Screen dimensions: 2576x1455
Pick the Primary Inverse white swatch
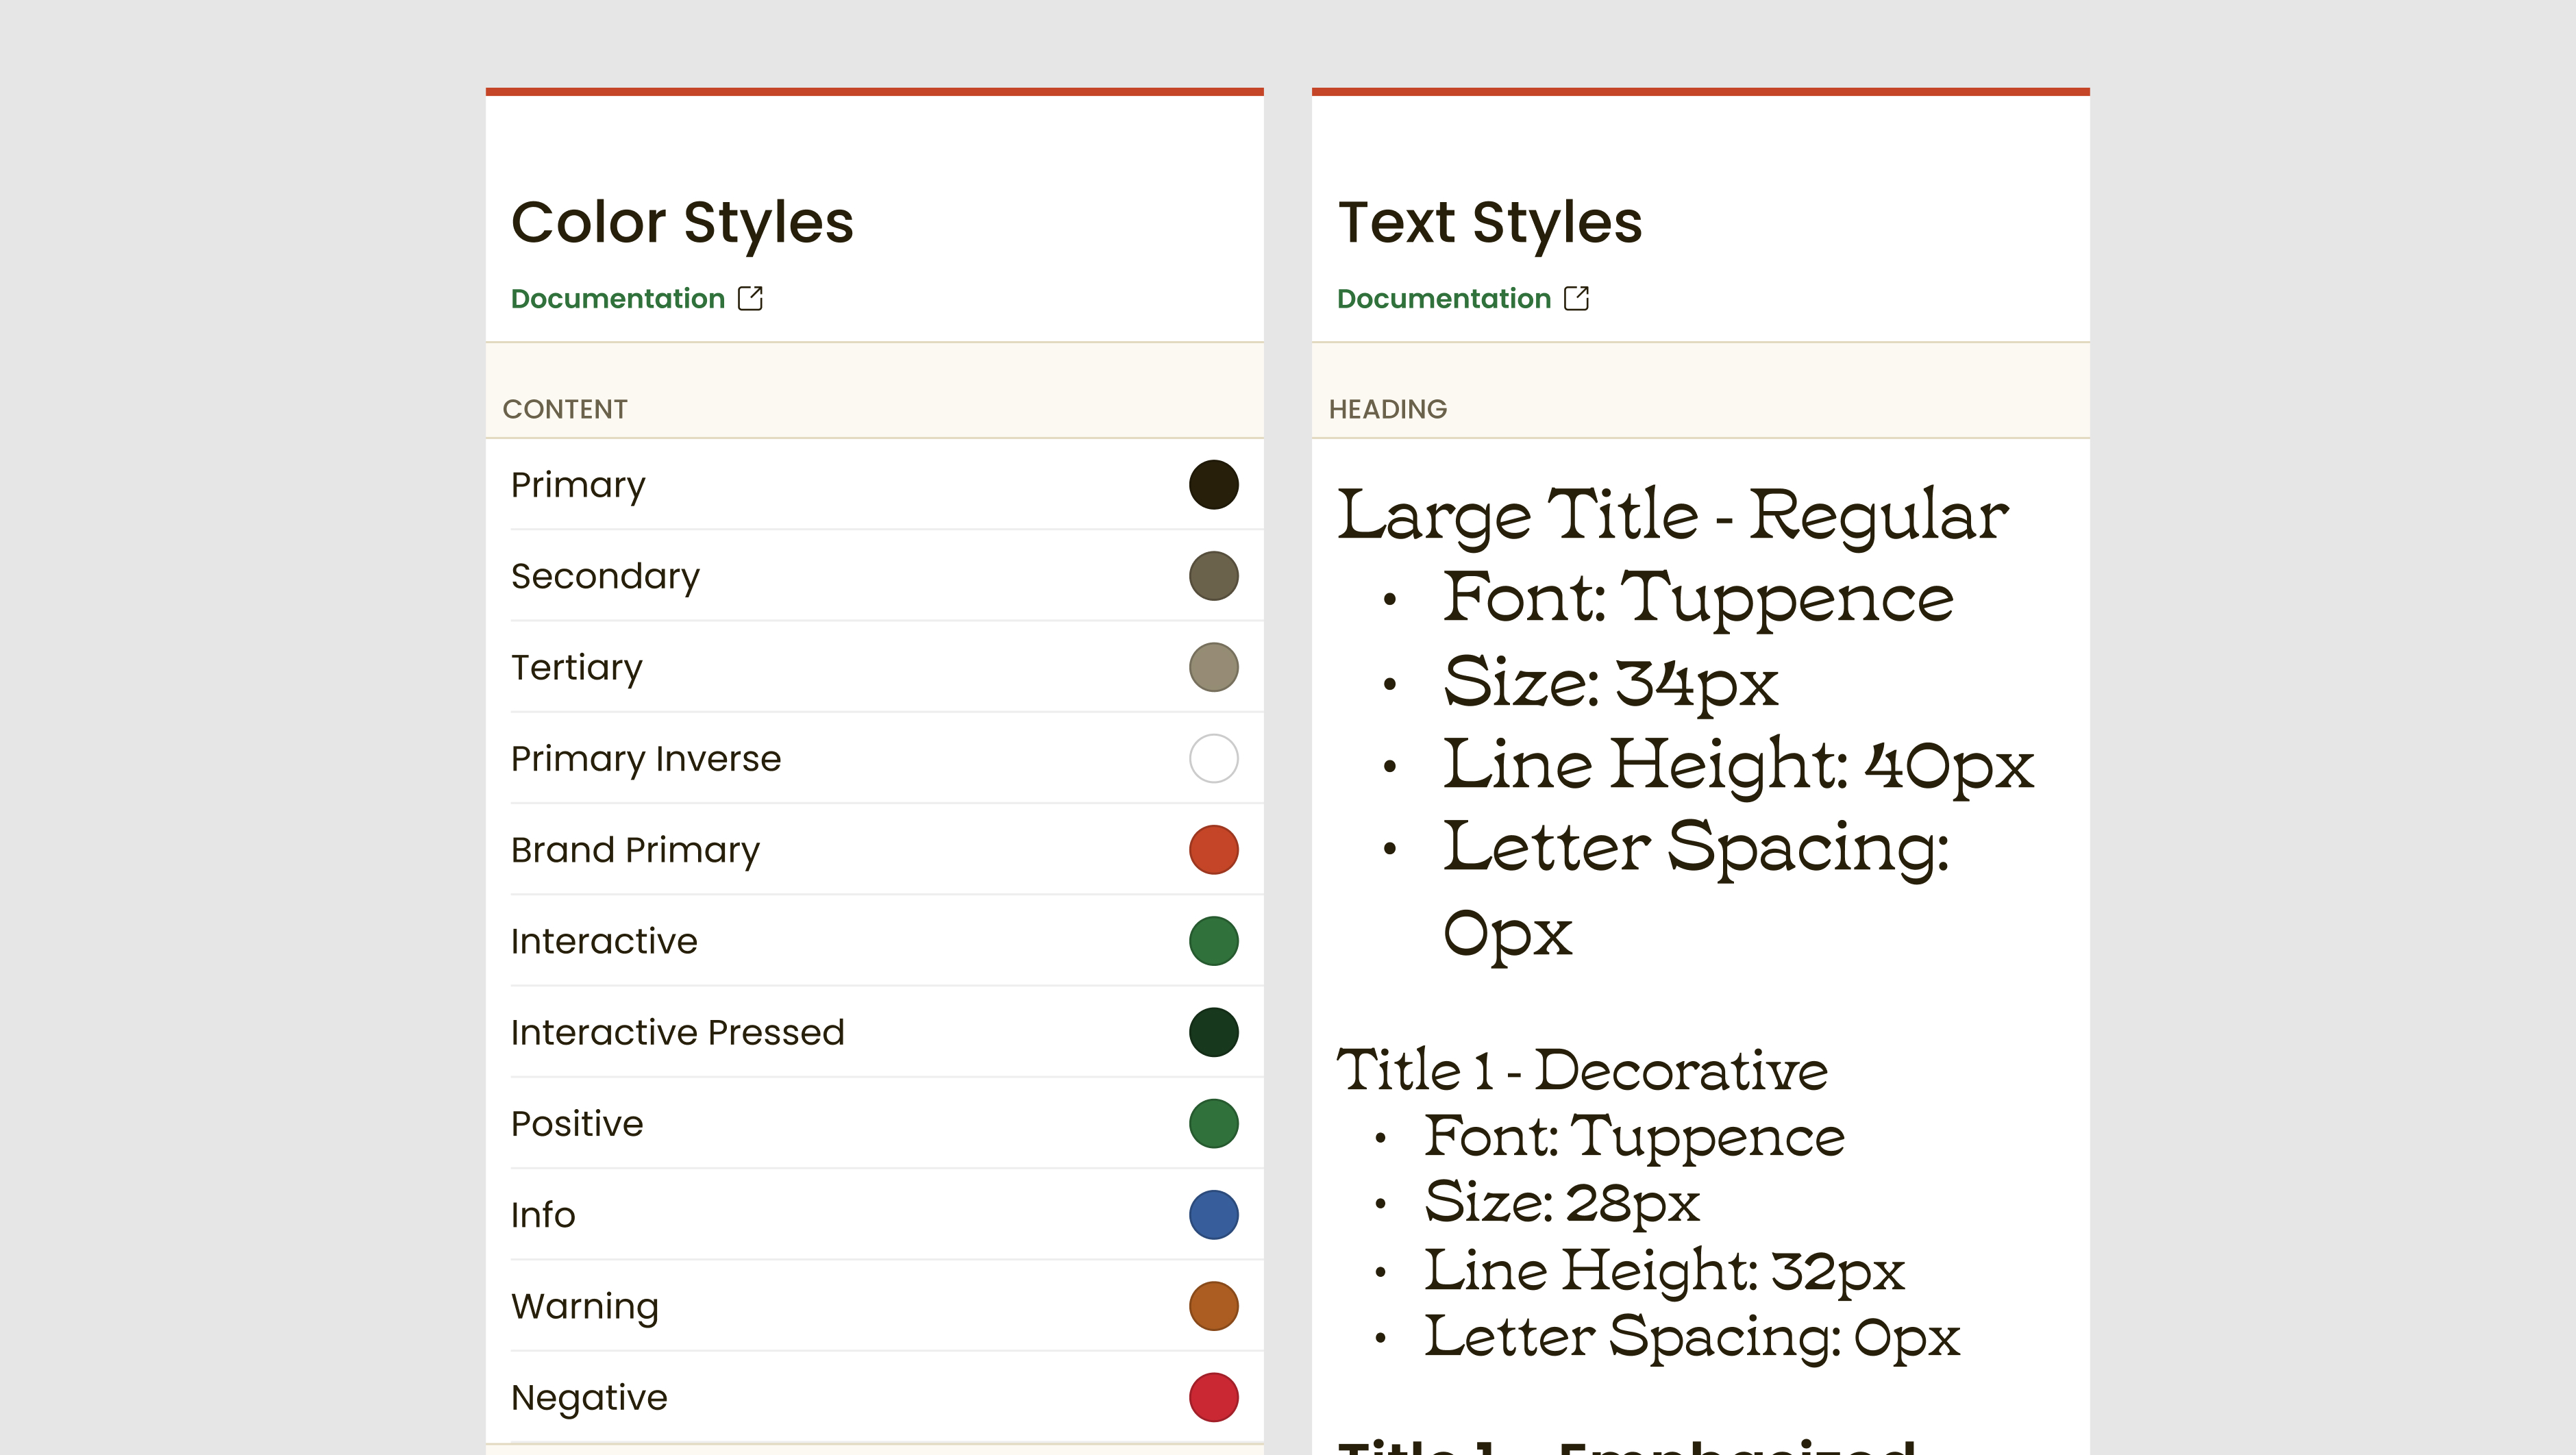click(1213, 758)
